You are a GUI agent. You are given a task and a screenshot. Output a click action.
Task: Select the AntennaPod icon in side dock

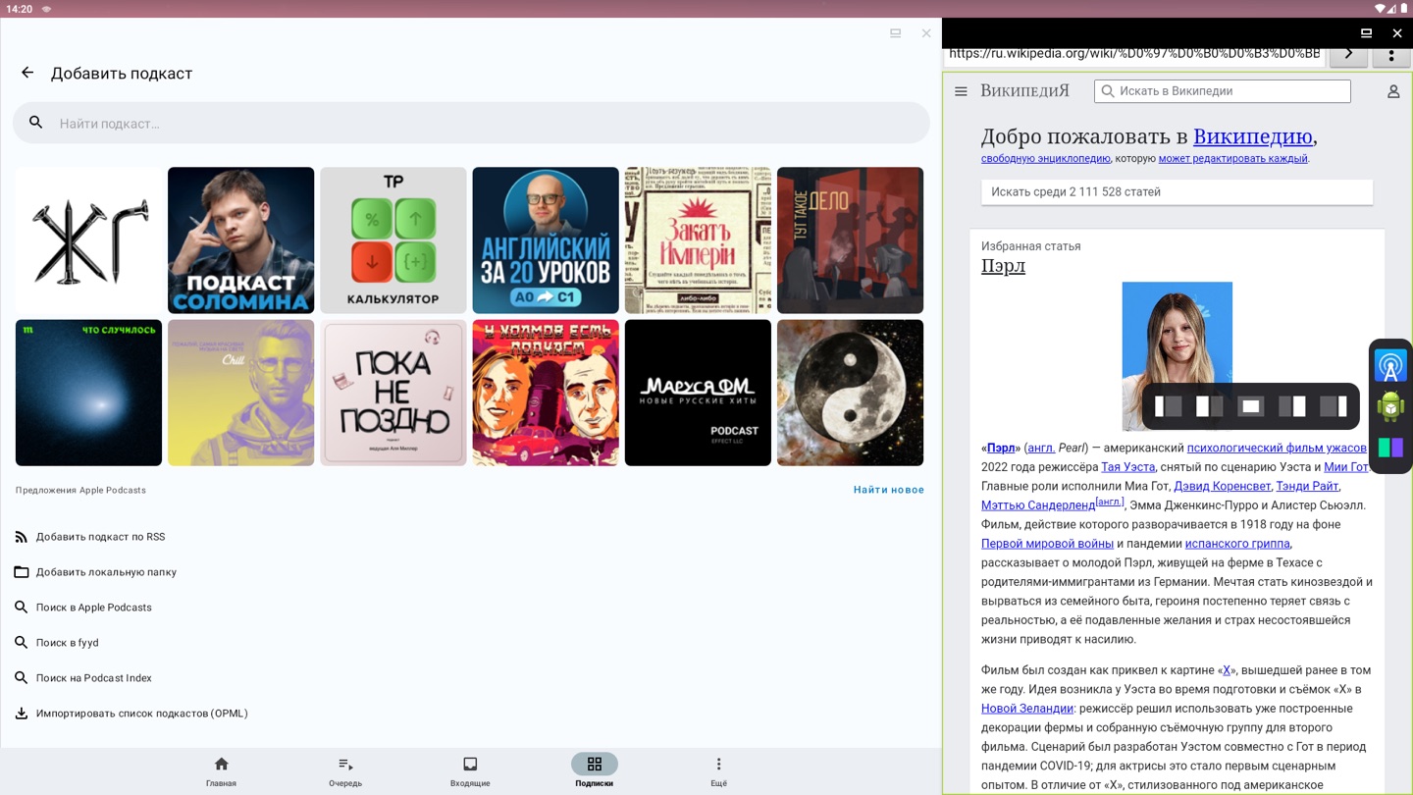pyautogui.click(x=1390, y=365)
